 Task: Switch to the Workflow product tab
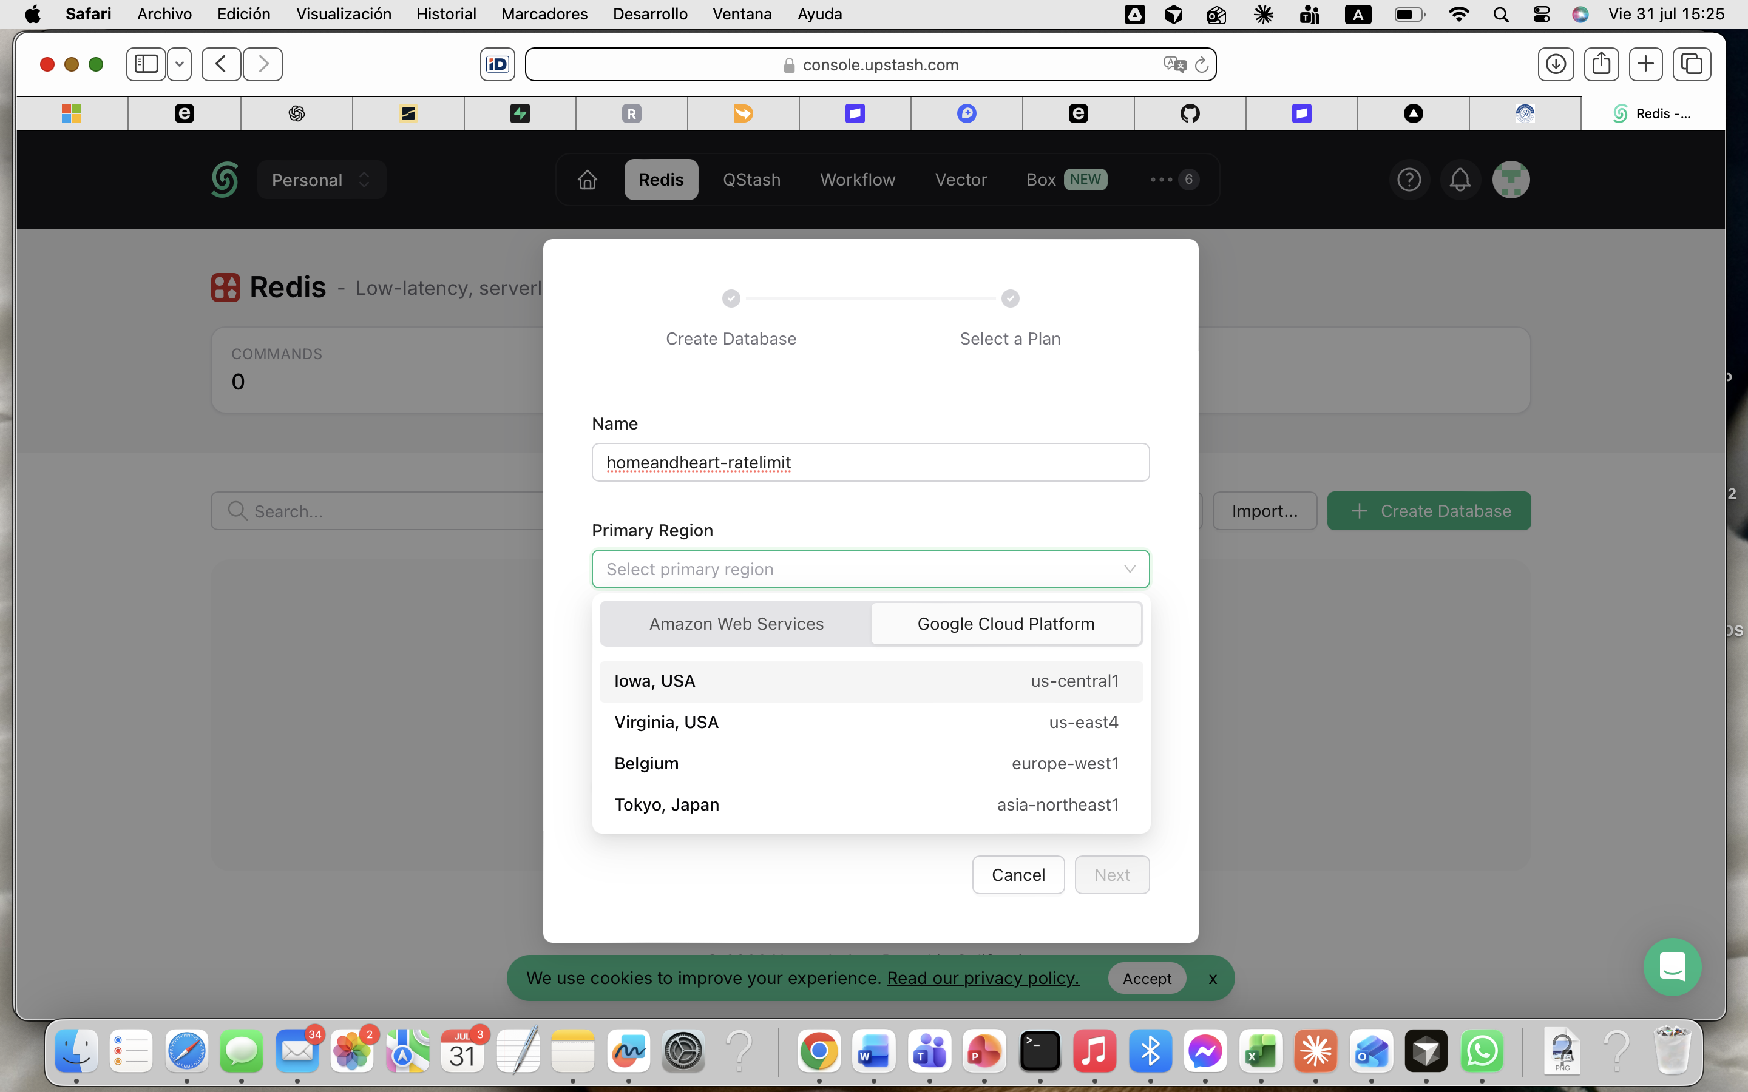tap(858, 180)
